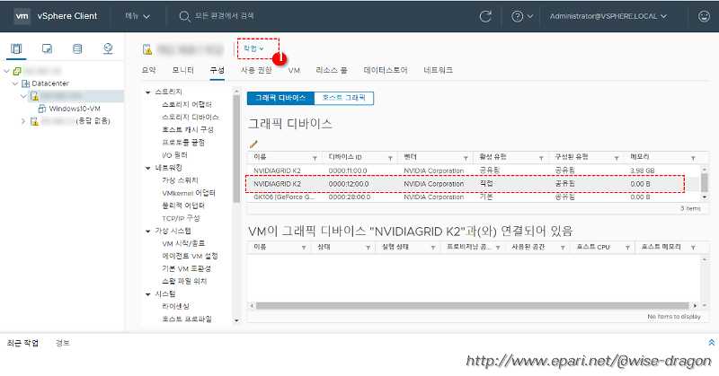Collapse the Datacenter tree node

click(15, 83)
